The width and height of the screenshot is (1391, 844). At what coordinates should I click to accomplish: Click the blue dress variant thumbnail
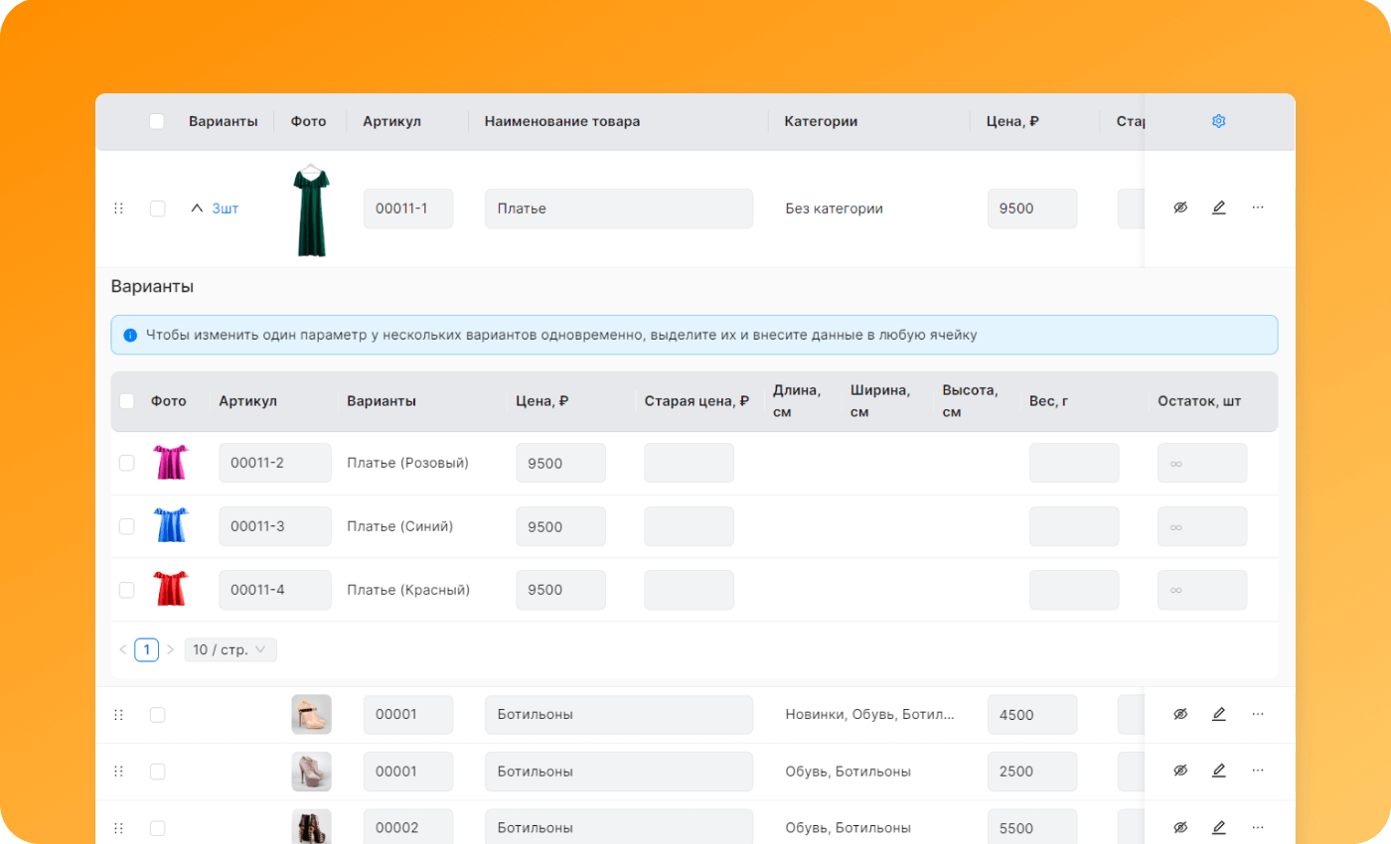tap(170, 525)
